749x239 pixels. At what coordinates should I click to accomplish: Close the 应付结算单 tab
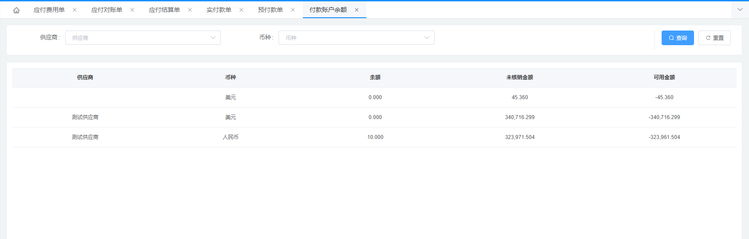(190, 10)
